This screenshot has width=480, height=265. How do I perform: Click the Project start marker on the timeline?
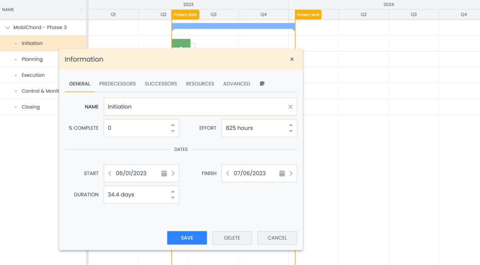pos(185,14)
